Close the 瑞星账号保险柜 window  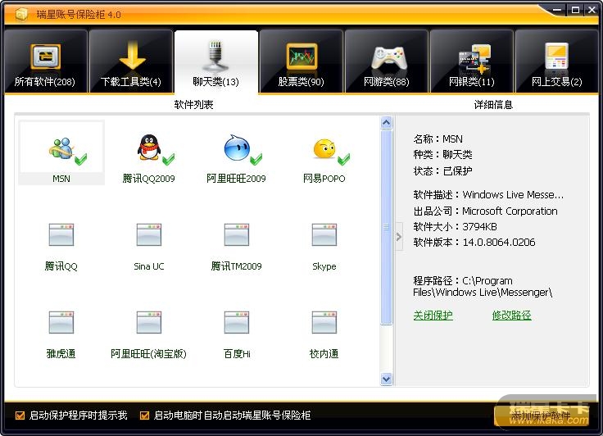[592, 11]
